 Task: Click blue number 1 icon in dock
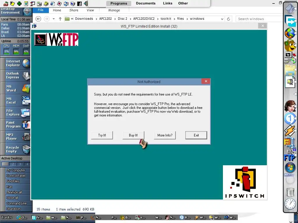290,118
